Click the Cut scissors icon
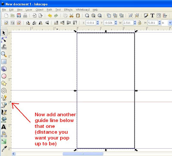Viewport: 172px width, 156px height. tap(71, 16)
